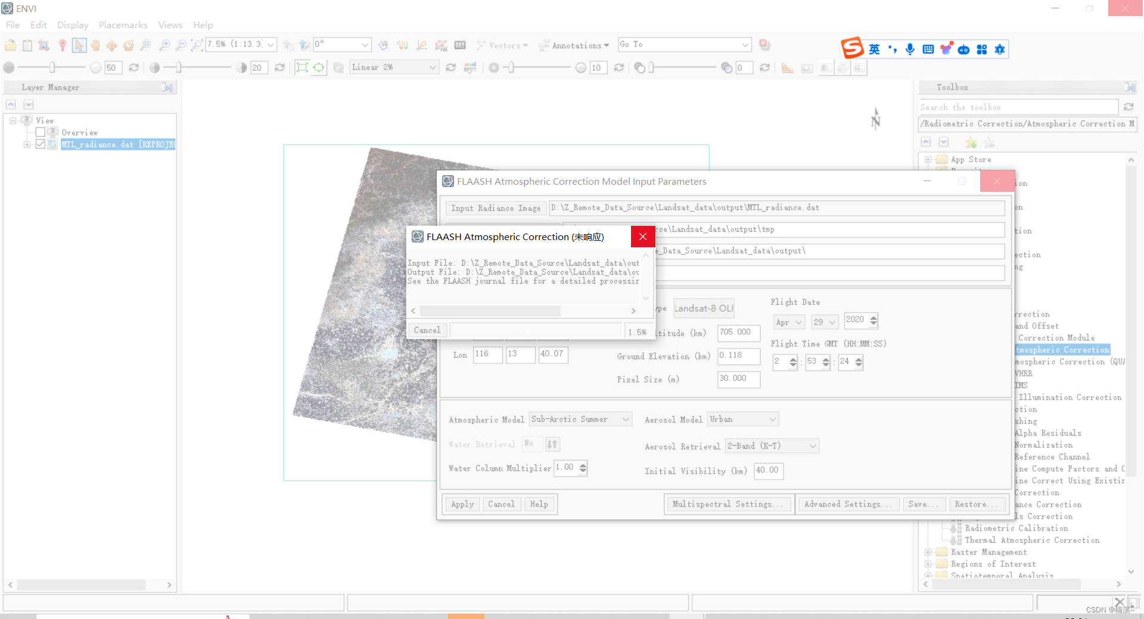Viewport: 1144px width, 619px height.
Task: Click the yellow star favorites icon in Toolbox
Action: pyautogui.click(x=971, y=142)
